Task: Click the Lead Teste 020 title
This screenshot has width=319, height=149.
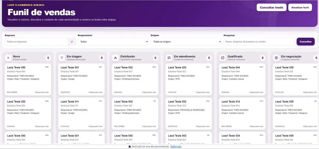Action: point(16,102)
